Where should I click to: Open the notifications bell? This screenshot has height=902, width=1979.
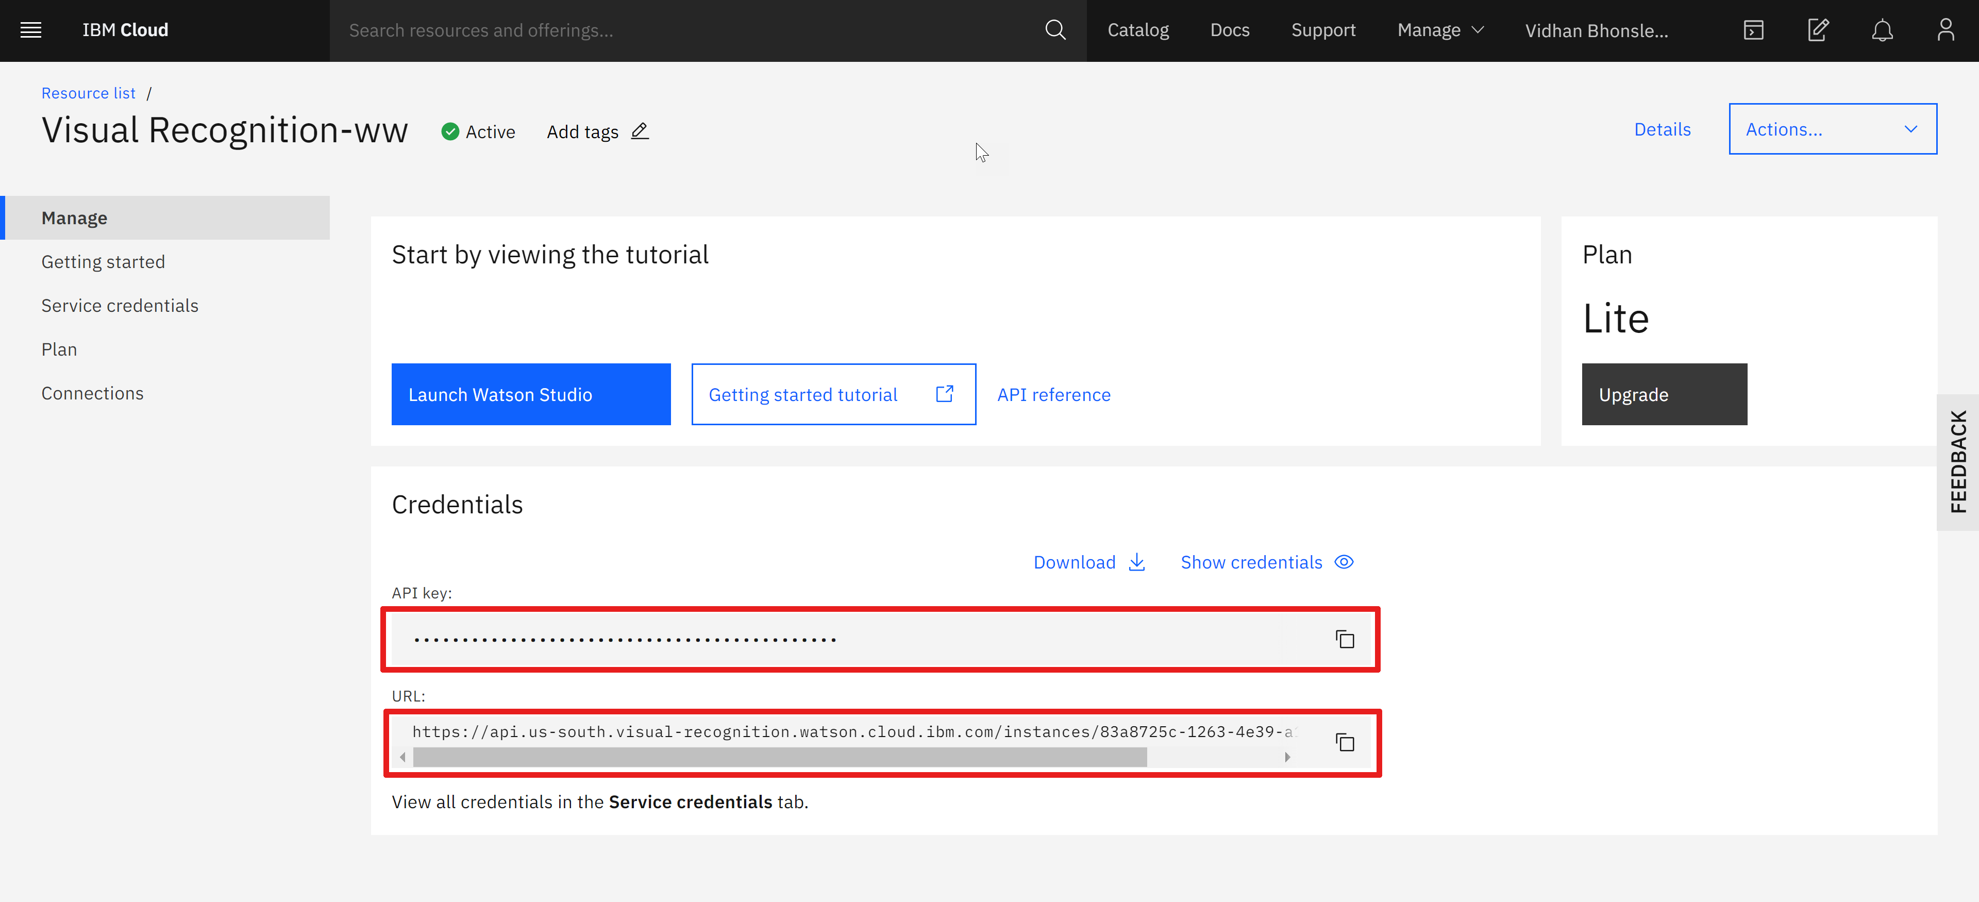[1882, 30]
